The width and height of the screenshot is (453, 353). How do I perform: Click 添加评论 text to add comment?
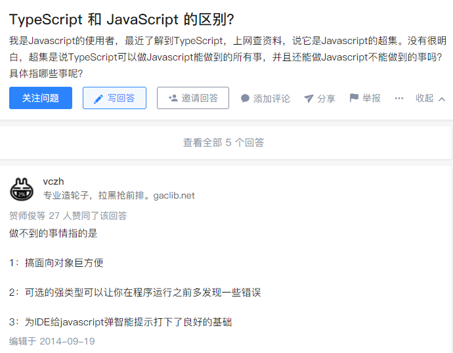pos(272,99)
